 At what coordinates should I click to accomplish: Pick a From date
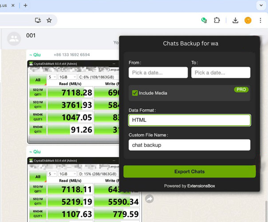(x=158, y=72)
